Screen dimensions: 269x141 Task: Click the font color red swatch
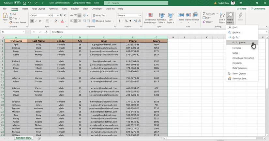pos(62,21)
